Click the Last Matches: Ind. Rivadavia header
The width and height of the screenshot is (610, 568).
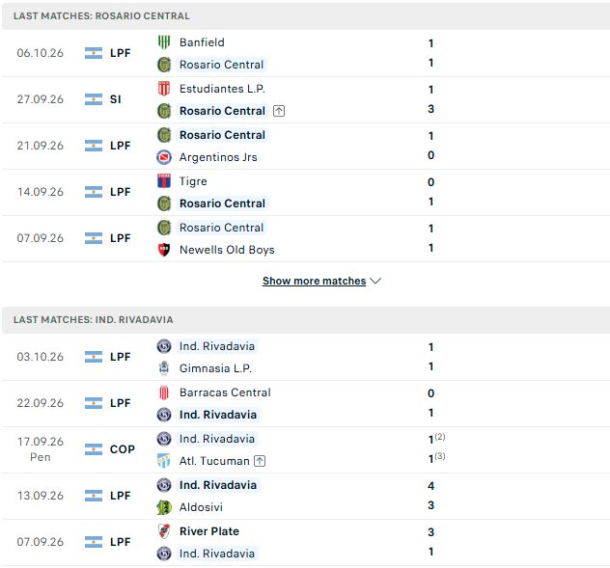pos(306,319)
